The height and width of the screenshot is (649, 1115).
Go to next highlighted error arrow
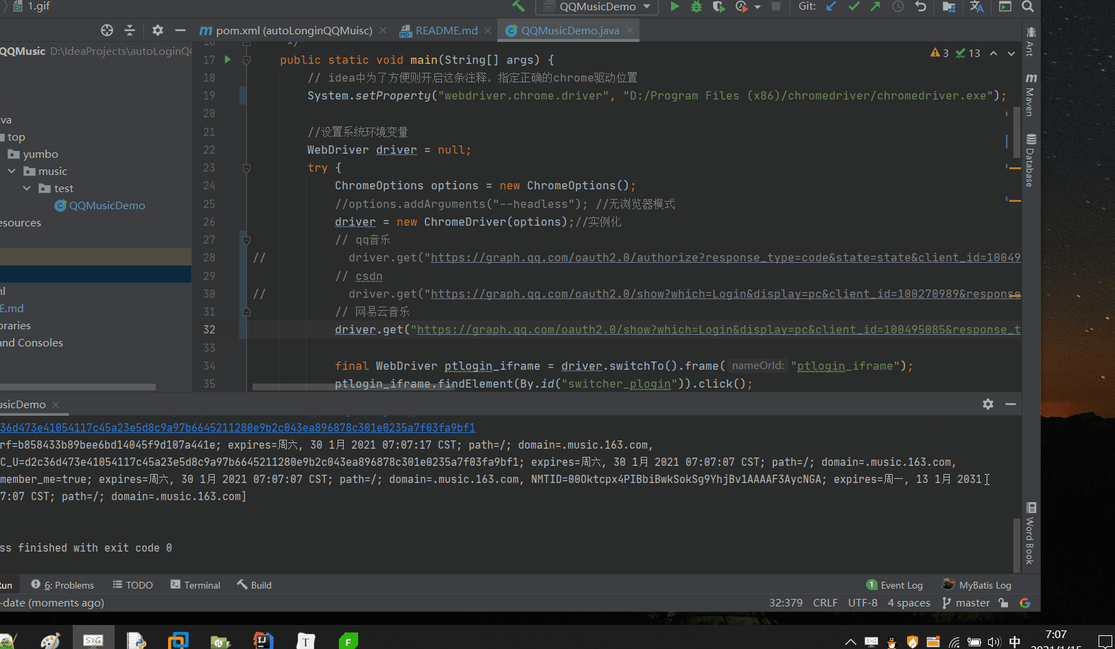click(x=1011, y=53)
